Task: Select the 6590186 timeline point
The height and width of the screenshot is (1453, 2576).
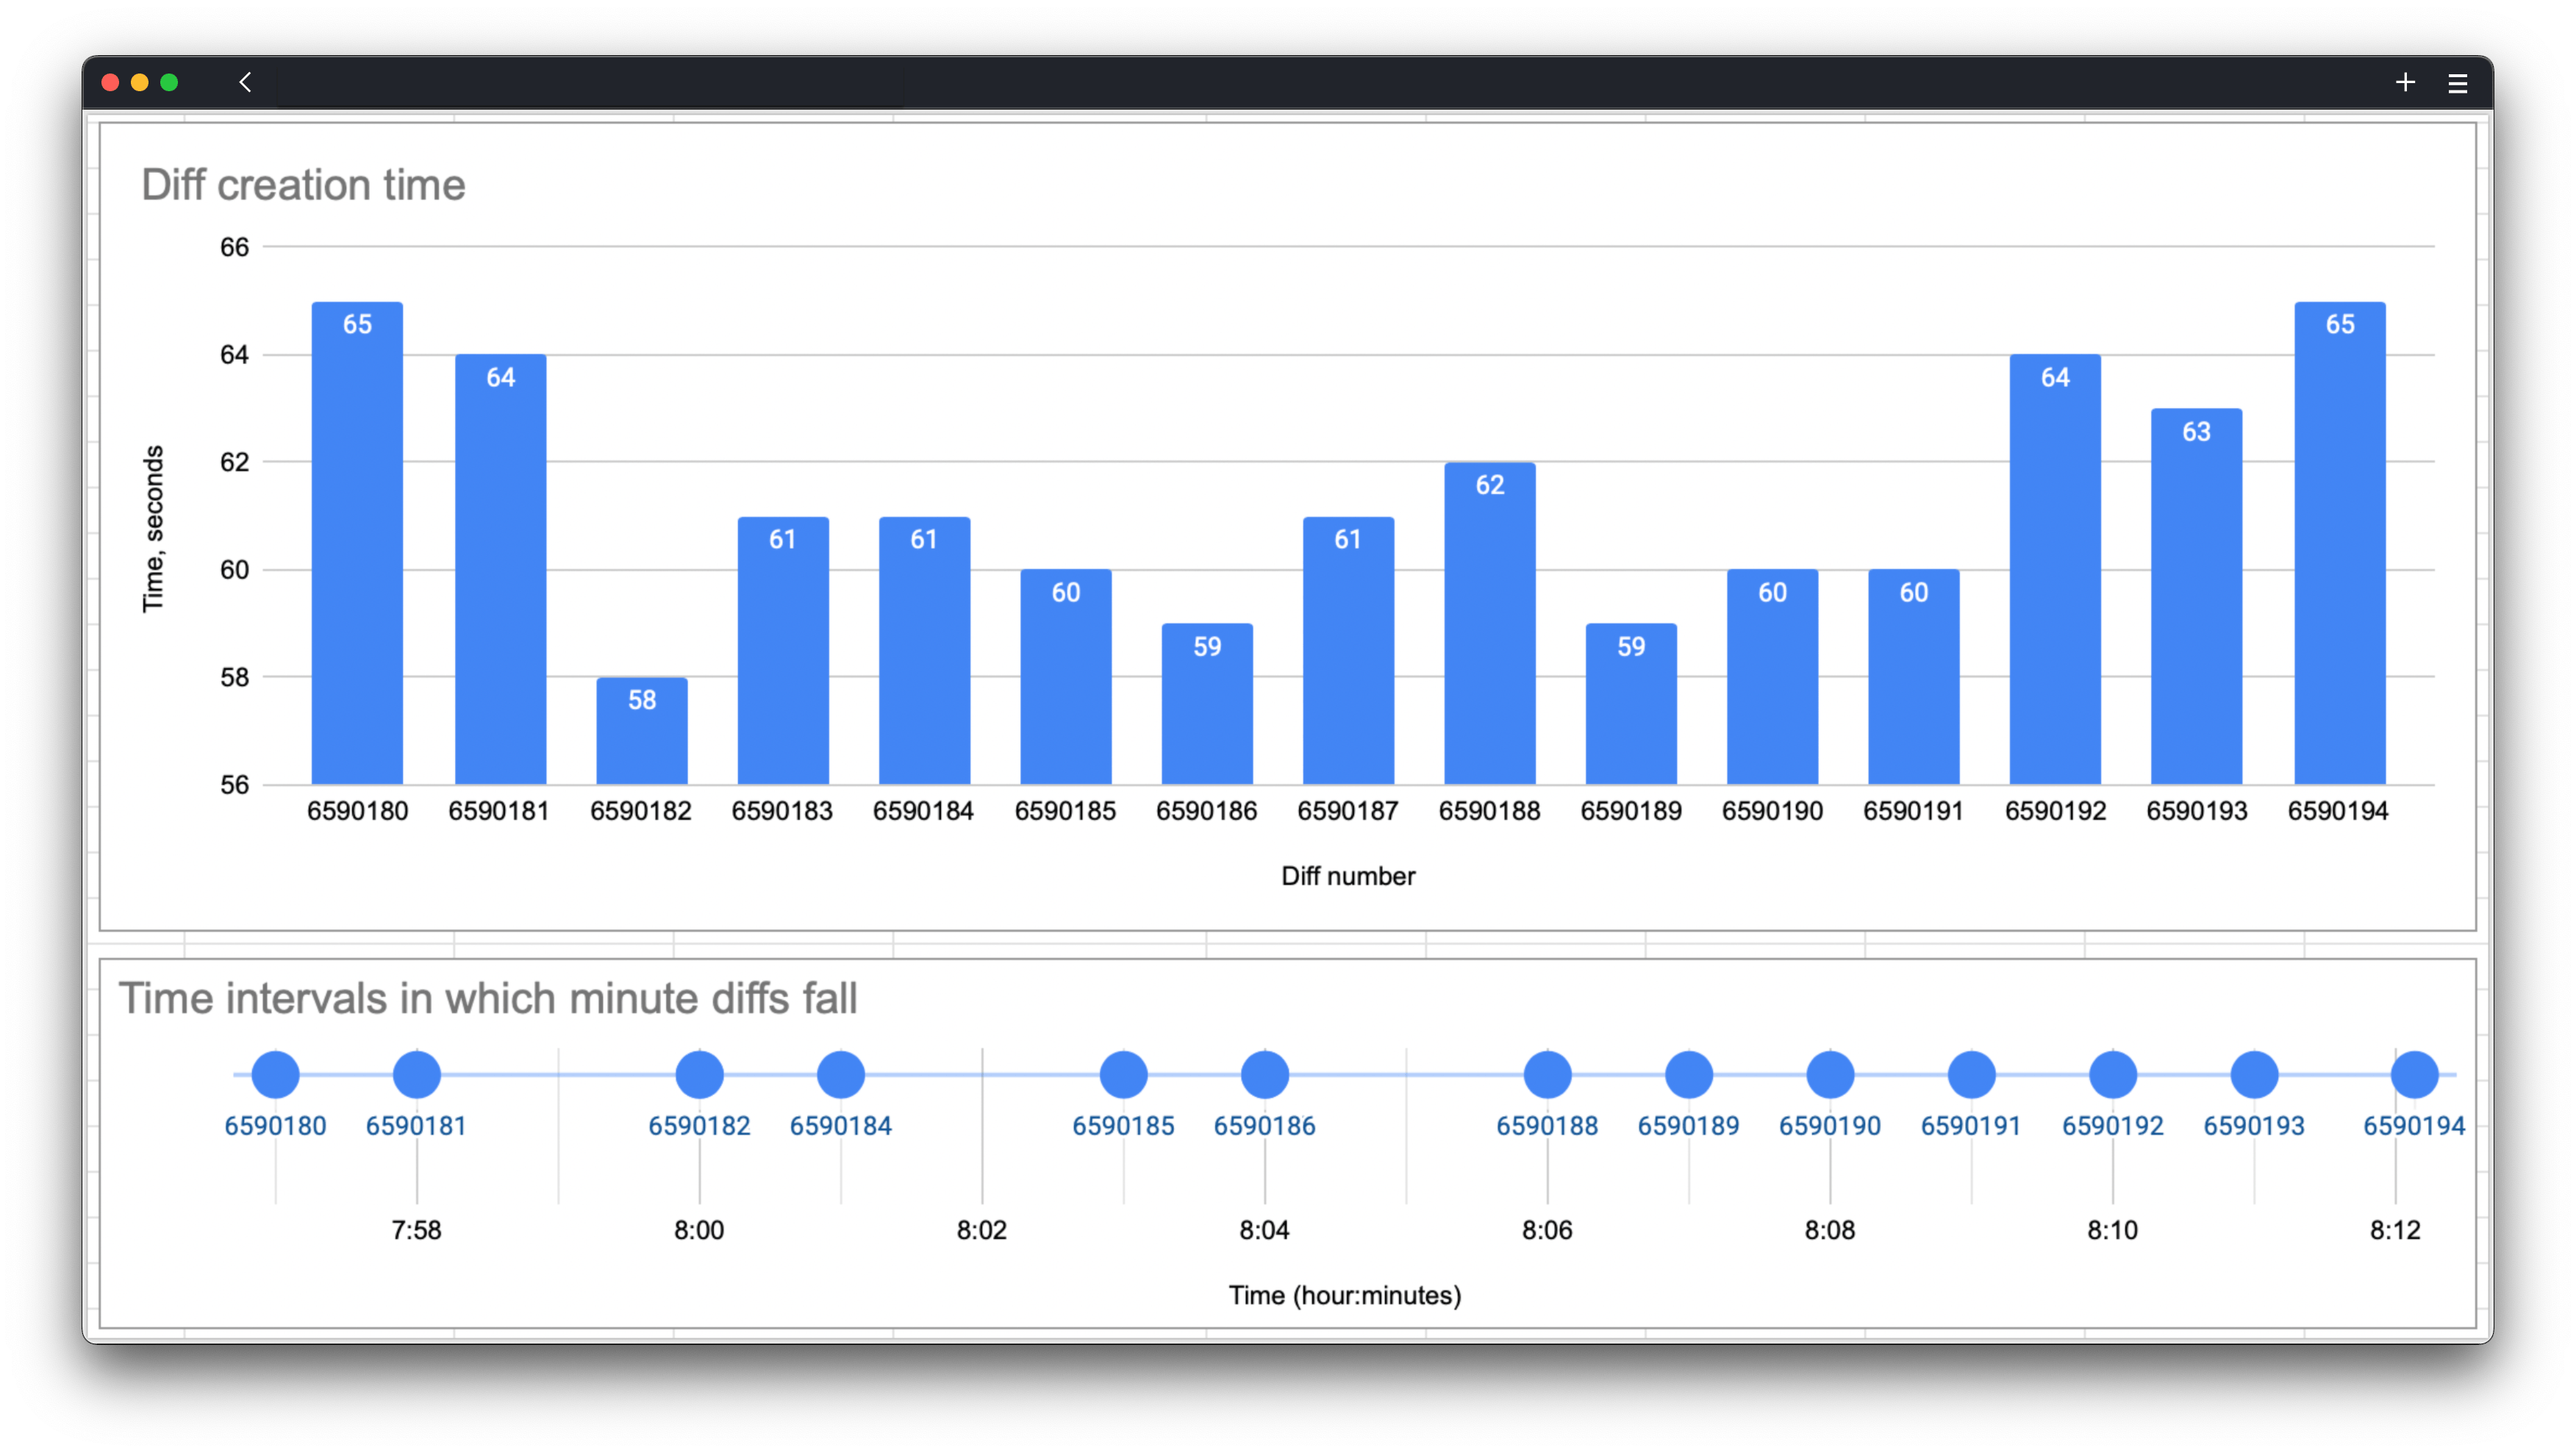Action: 1264,1074
